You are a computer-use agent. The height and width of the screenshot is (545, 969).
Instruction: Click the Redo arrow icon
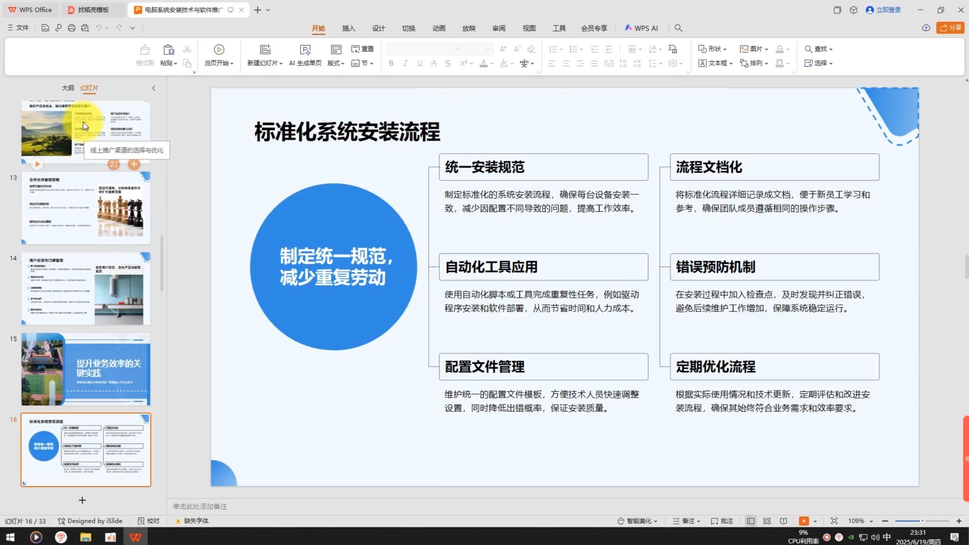(120, 28)
